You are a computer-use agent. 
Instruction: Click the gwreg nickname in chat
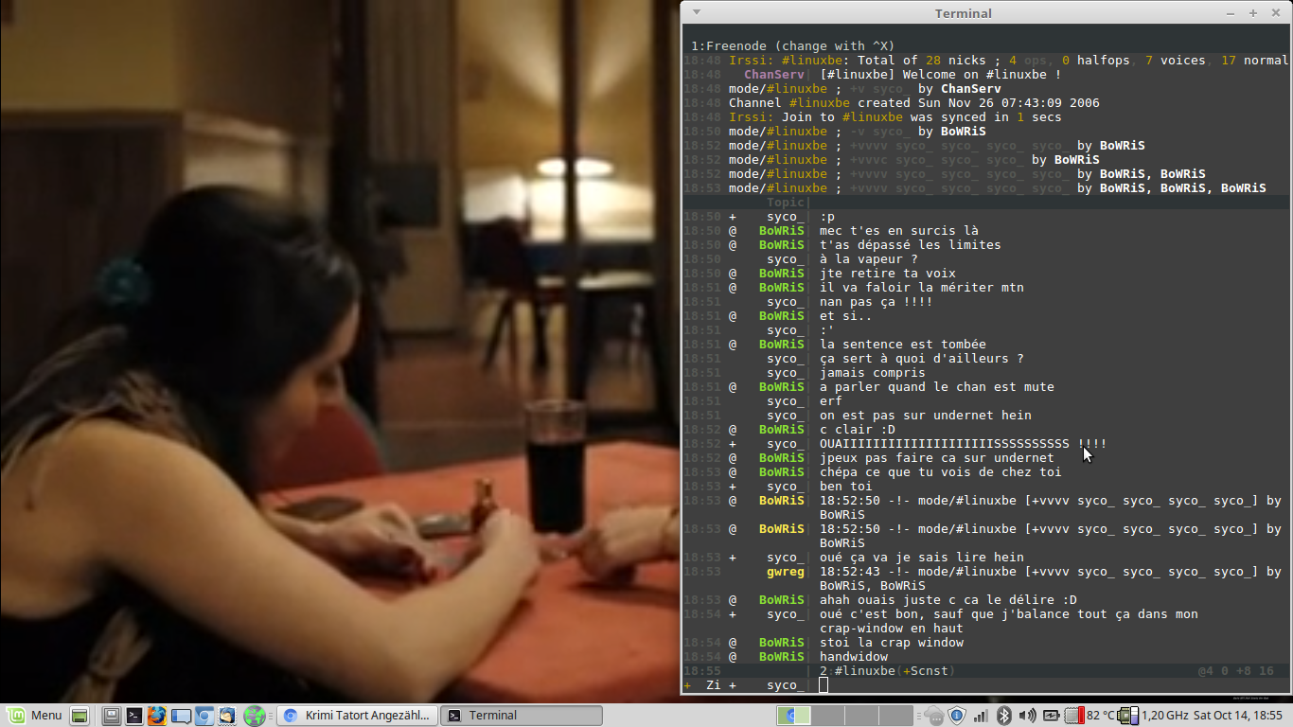coord(786,571)
